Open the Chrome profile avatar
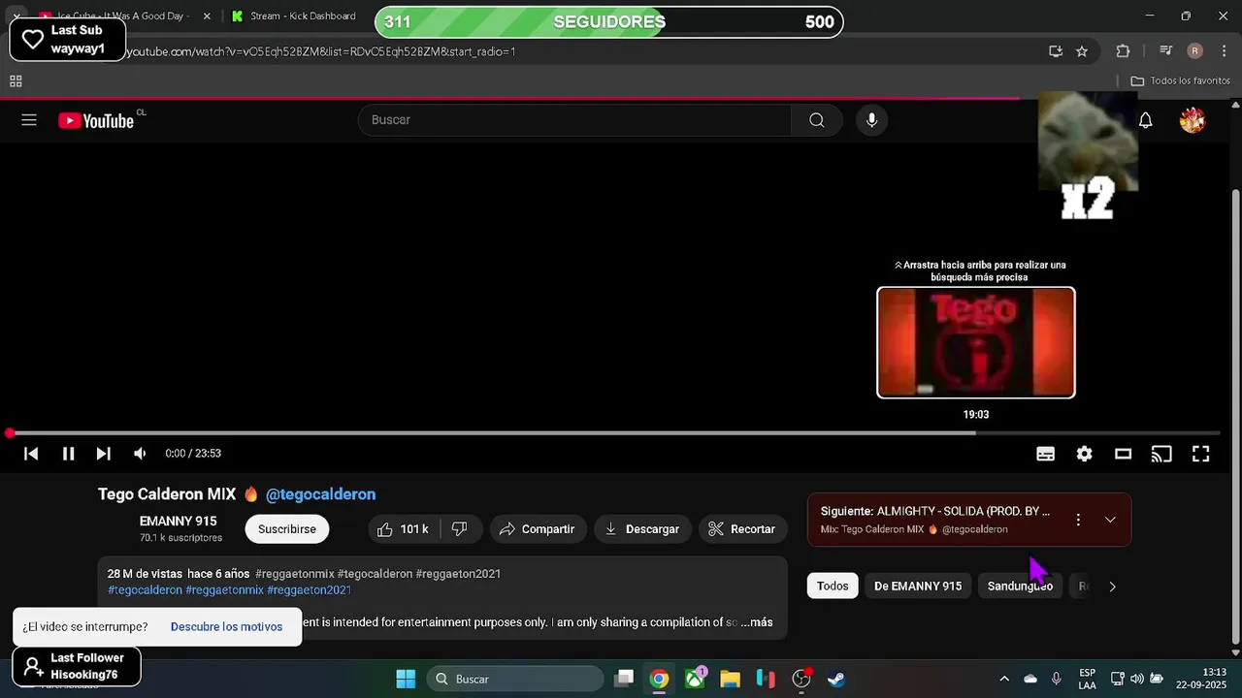The image size is (1242, 698). click(x=1195, y=51)
